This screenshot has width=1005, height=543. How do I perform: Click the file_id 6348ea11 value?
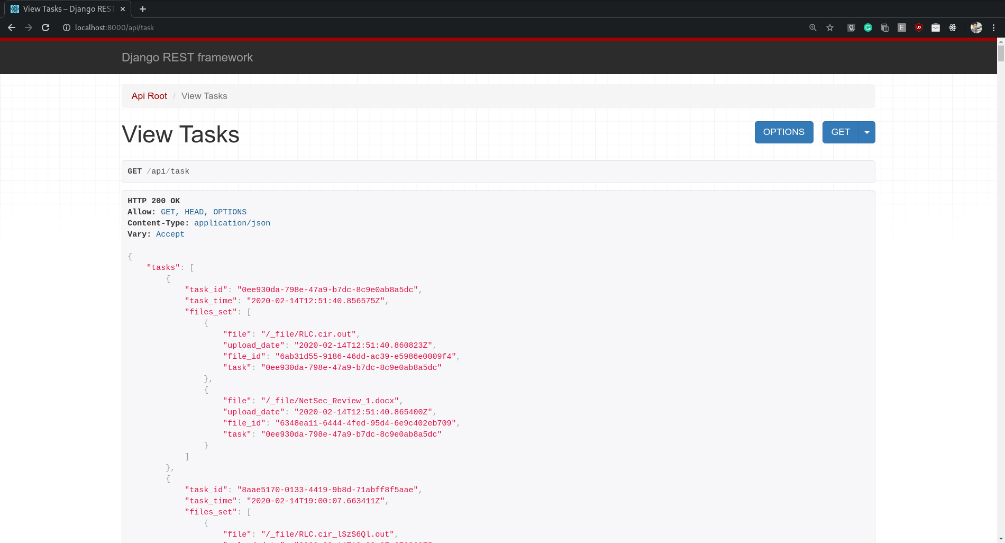366,423
